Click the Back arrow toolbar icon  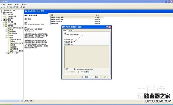pos(1,7)
